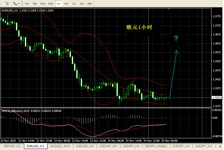Click the -0.00734 MACD scale value

pyautogui.click(x=217, y=136)
